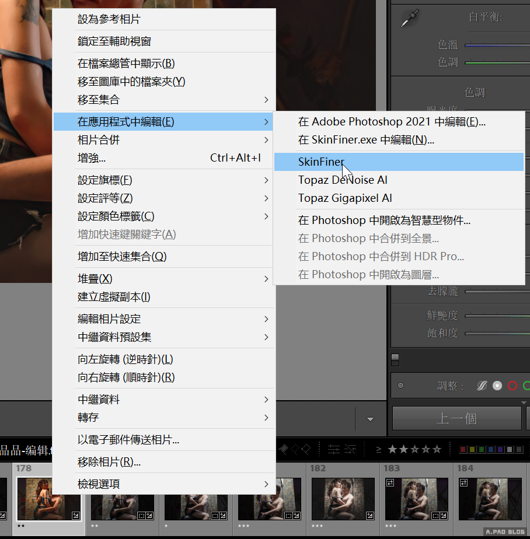Click the 上一個 (Previous) button
This screenshot has height=539, width=530.
[x=456, y=418]
